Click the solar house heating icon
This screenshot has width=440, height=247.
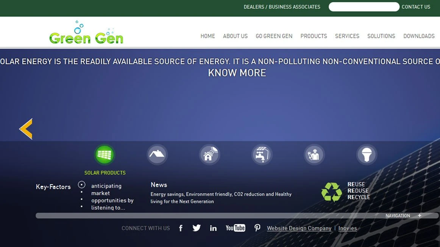tap(209, 155)
